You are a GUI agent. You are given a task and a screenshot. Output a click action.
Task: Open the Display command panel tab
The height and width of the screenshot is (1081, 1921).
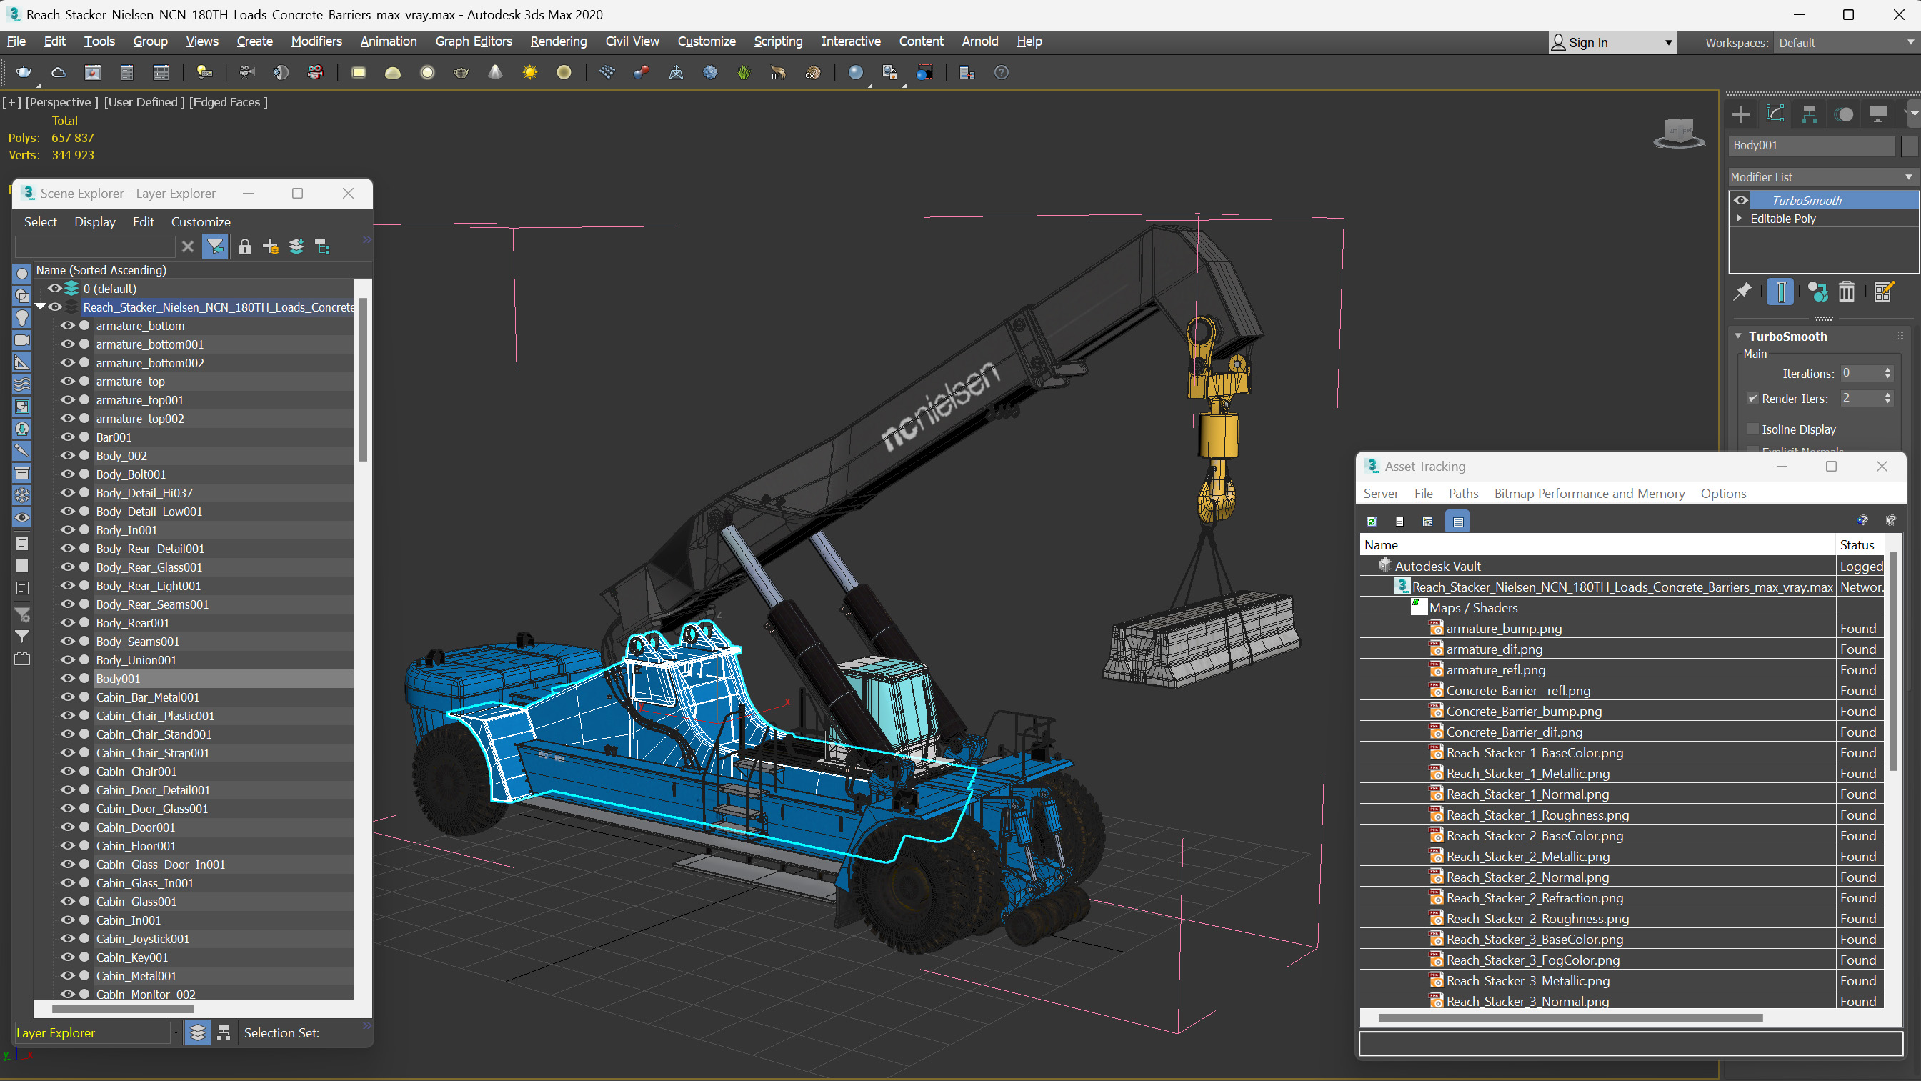(1877, 114)
